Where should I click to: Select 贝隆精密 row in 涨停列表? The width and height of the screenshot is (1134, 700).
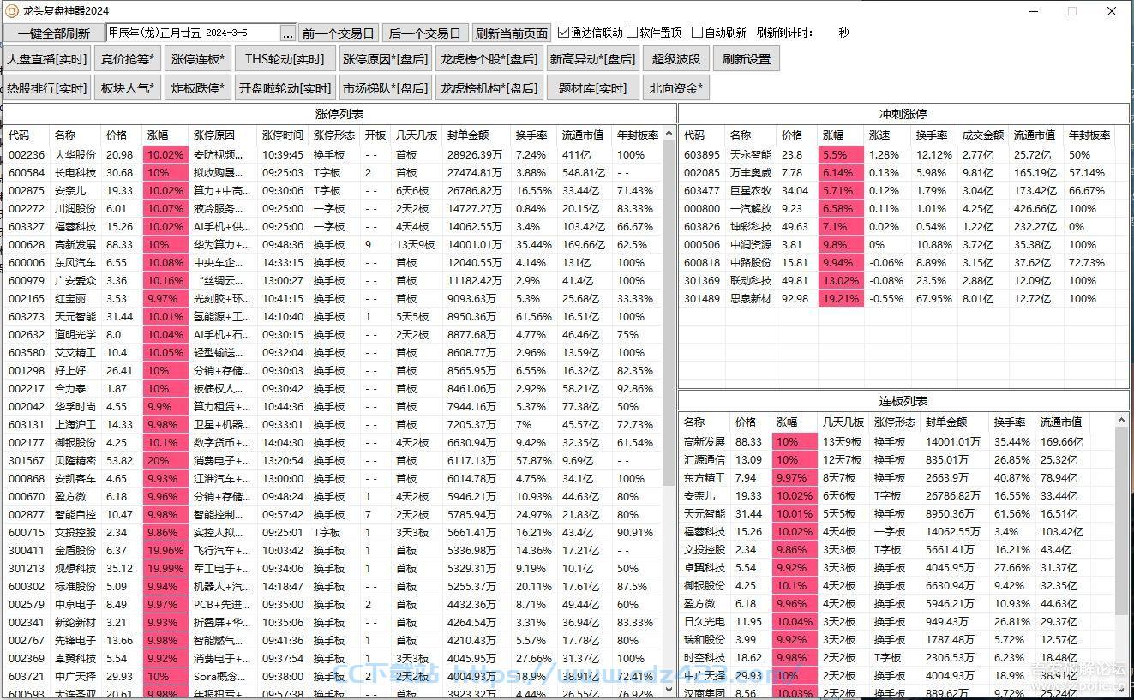point(333,461)
